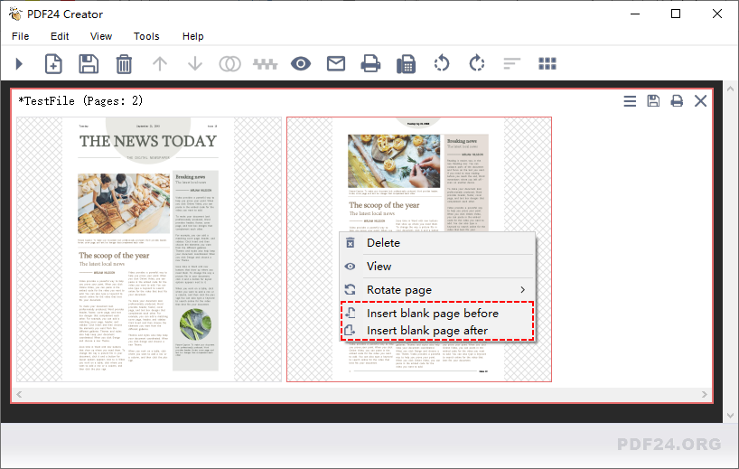Open the View menu
This screenshot has width=739, height=469.
[101, 36]
